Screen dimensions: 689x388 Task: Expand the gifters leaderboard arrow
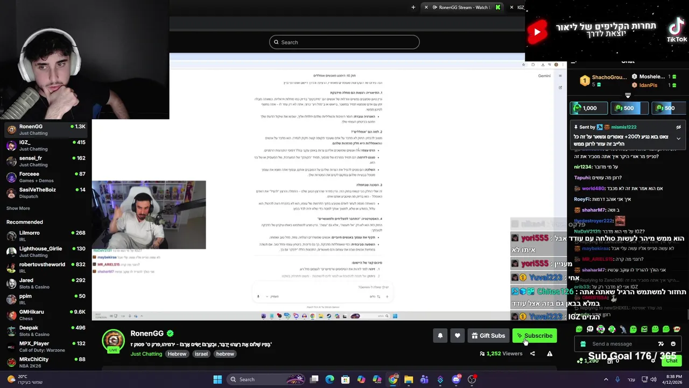pyautogui.click(x=628, y=95)
